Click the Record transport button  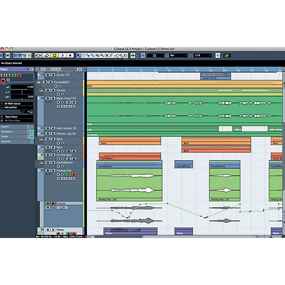click(70, 56)
